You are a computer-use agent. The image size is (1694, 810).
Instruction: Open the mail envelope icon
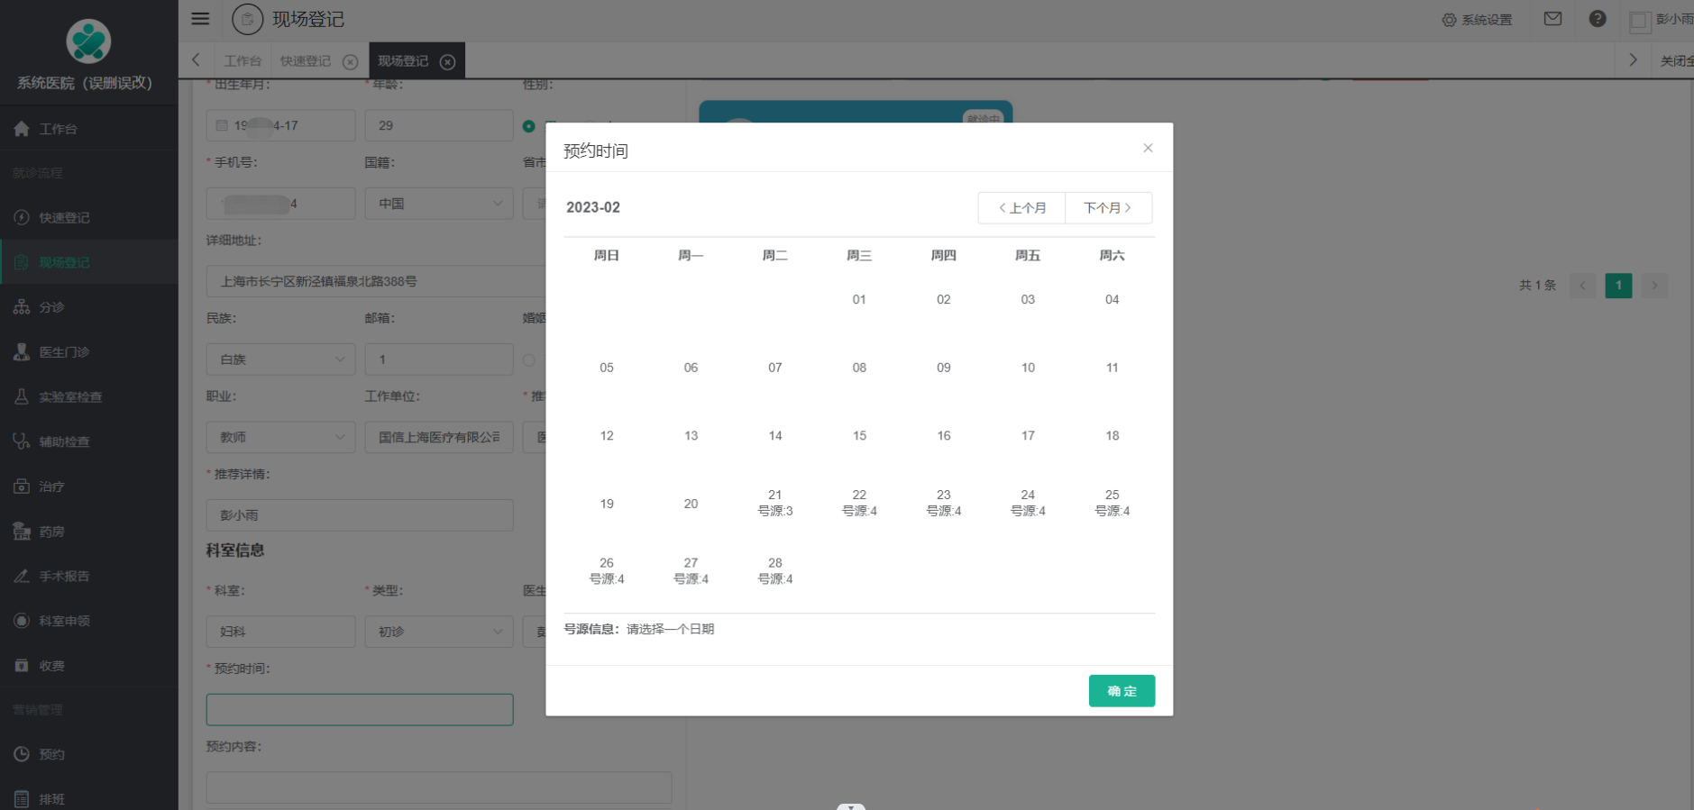coord(1552,19)
